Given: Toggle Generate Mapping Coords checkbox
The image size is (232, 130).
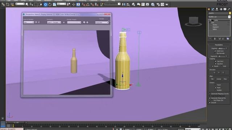Looking at the screenshot, I should (210, 94).
